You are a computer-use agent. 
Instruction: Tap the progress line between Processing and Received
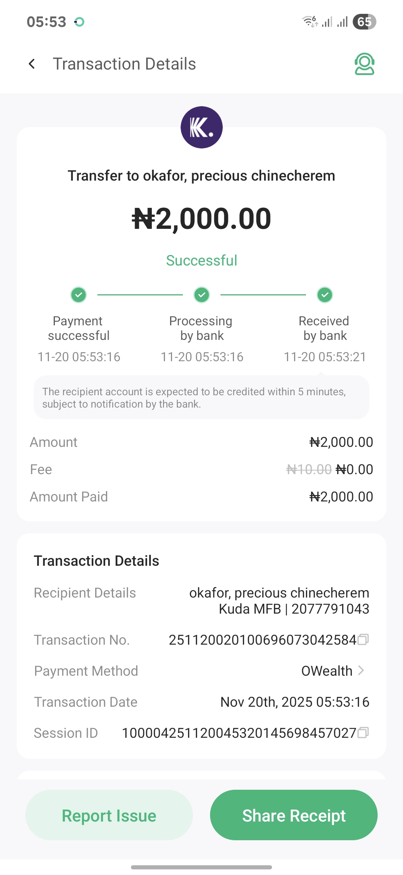click(x=263, y=295)
